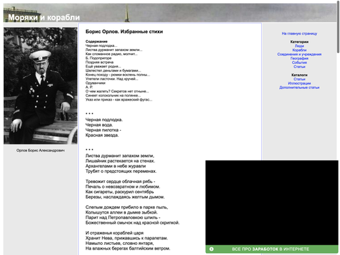This screenshot has height=255, width=340.
Task: Click the black video ad panel
Action: tap(272, 203)
